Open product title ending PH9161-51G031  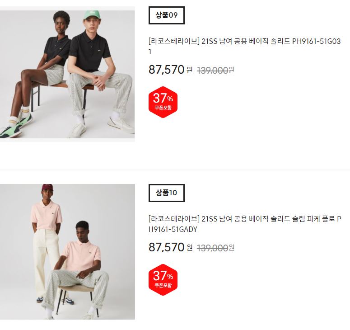[x=245, y=46]
